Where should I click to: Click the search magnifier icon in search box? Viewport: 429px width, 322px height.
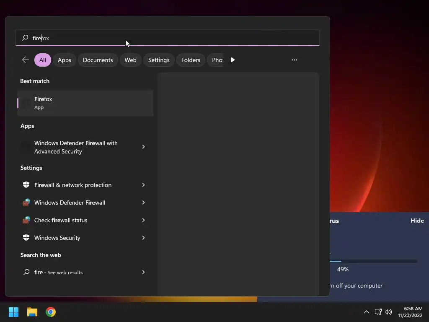(25, 38)
